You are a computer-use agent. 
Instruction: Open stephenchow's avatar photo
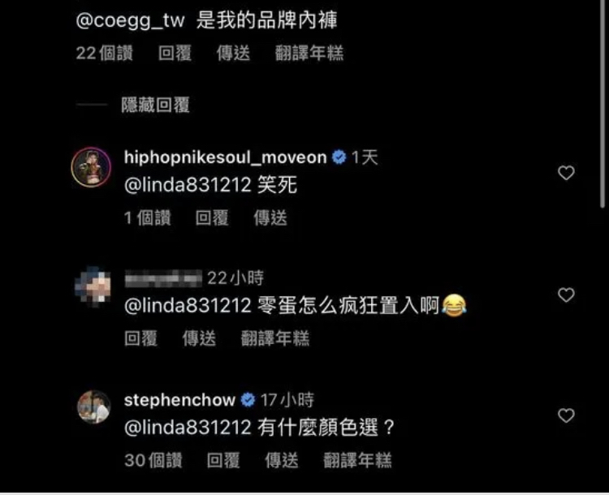pyautogui.click(x=93, y=407)
